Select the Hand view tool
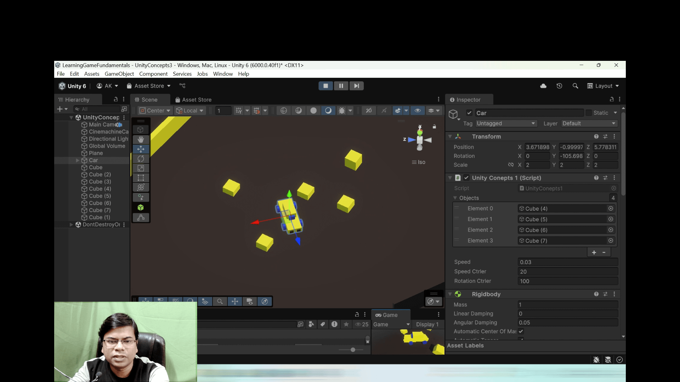 coord(141,139)
